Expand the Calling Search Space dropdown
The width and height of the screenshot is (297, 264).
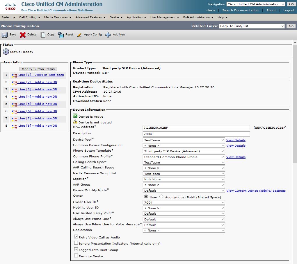[x=184, y=162]
